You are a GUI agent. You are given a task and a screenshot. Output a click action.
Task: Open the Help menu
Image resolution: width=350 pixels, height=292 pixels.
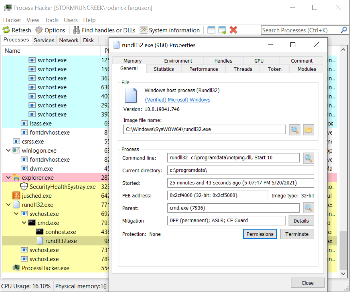point(89,20)
